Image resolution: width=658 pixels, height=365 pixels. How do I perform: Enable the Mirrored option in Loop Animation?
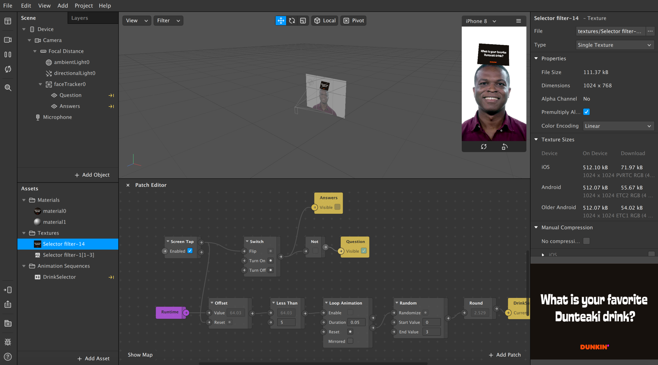point(350,341)
